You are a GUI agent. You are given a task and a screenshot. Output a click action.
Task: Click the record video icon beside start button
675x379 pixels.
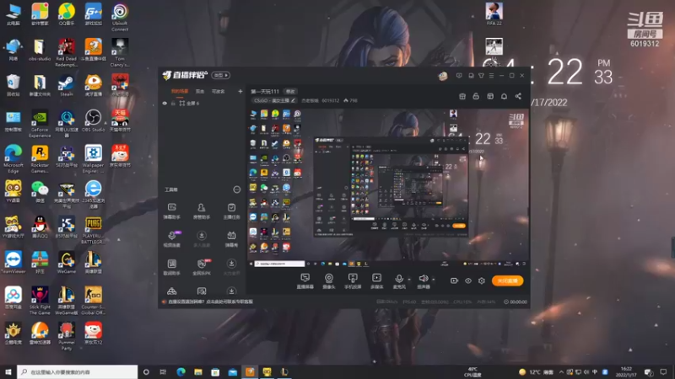point(454,280)
